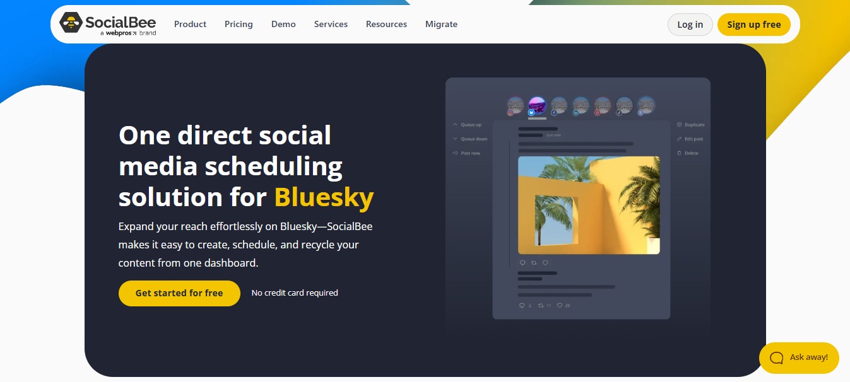Click the Queue up chevron
850x382 pixels.
(455, 125)
